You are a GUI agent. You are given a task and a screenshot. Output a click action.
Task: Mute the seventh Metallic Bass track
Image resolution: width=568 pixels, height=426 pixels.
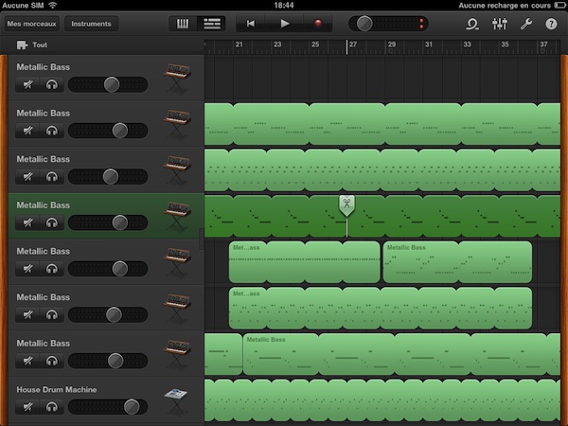[27, 361]
